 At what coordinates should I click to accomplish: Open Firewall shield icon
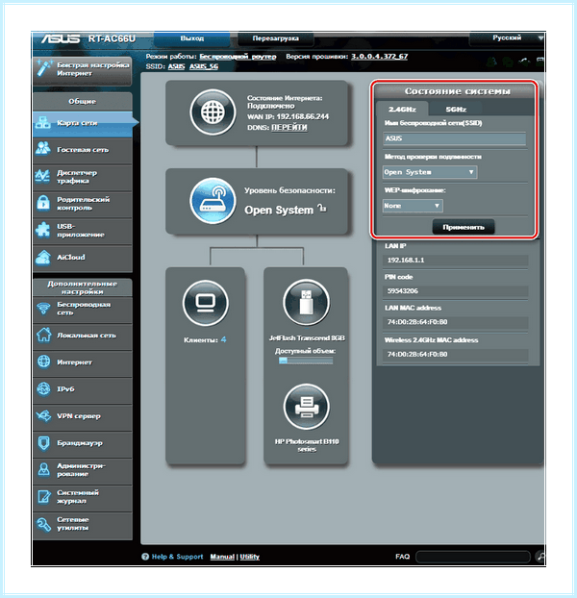click(44, 443)
